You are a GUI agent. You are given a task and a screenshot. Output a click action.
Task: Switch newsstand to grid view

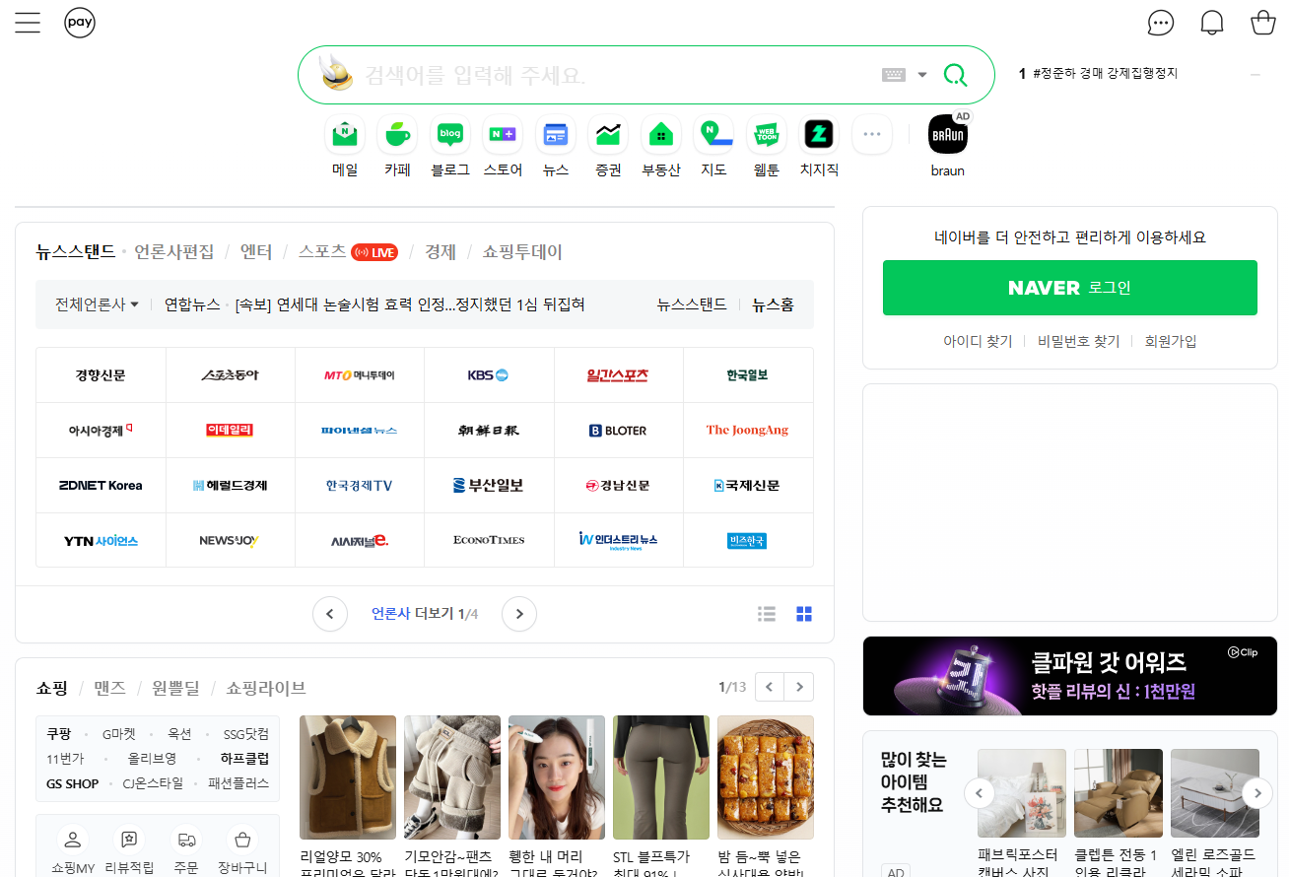804,614
